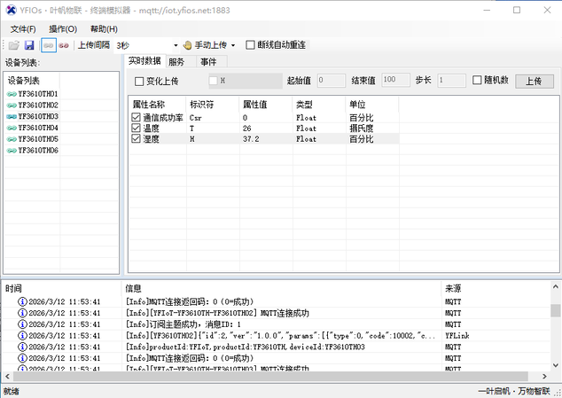Click the 结束值 input field showing 100
562x398 pixels.
point(395,80)
